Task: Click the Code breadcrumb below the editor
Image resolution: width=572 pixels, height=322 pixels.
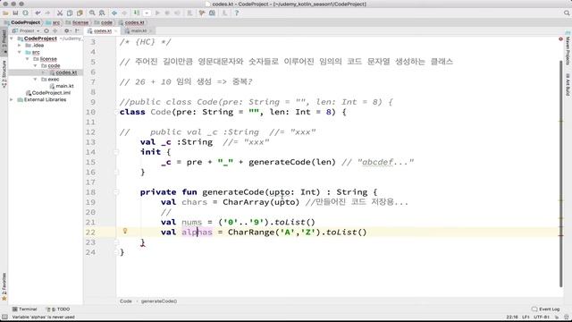Action: (x=126, y=301)
